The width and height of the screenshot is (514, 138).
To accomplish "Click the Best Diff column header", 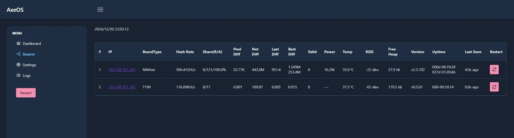I will tap(292, 52).
